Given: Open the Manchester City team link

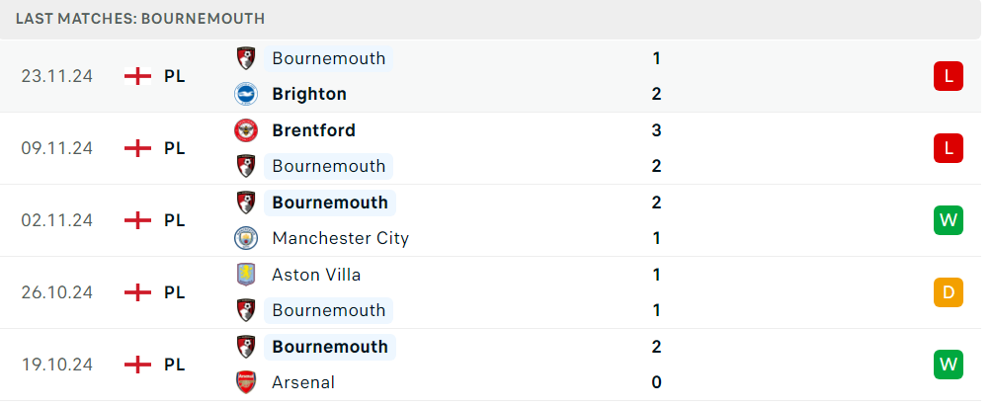Looking at the screenshot, I should pyautogui.click(x=340, y=238).
